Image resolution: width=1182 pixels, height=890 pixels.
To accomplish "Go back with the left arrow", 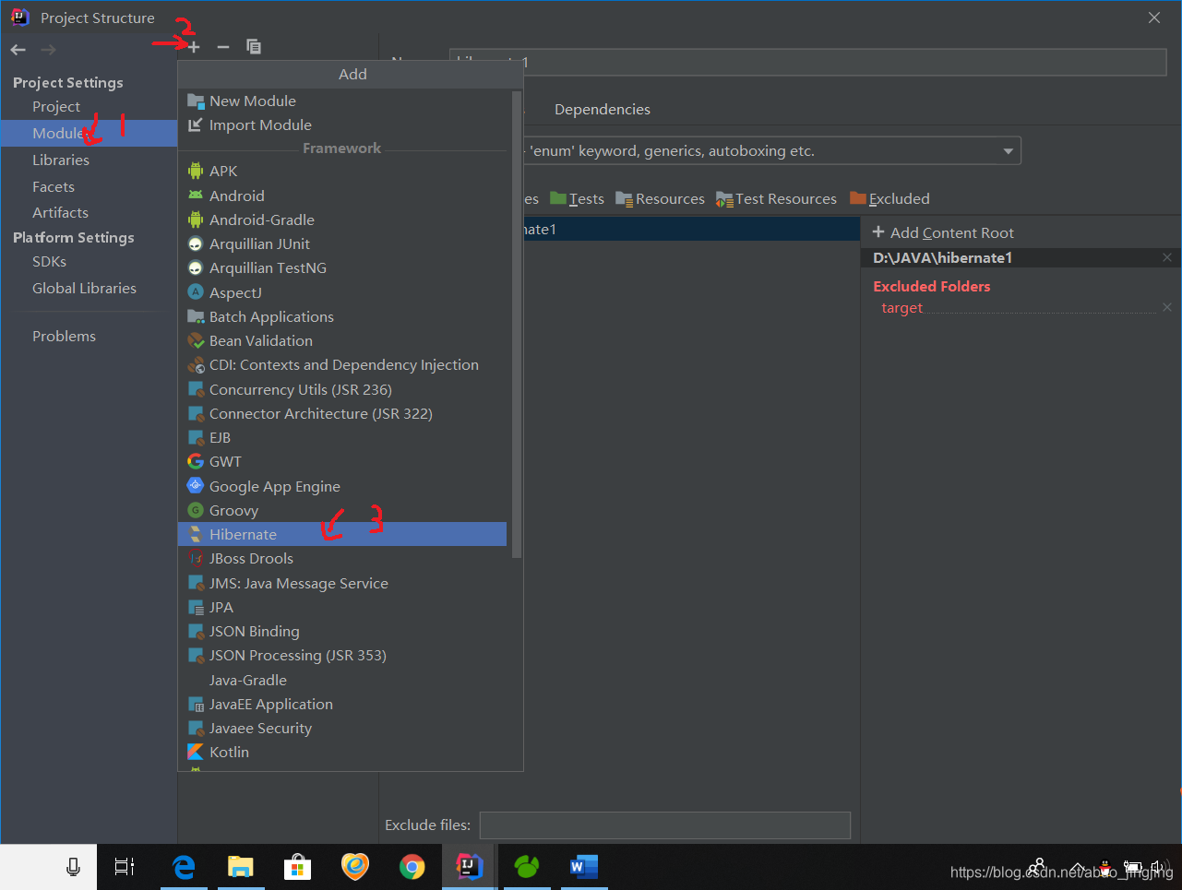I will (x=18, y=50).
